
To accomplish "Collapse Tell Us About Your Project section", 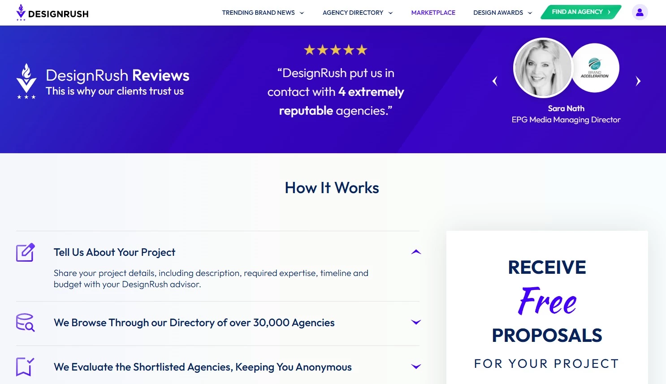I will pyautogui.click(x=416, y=252).
